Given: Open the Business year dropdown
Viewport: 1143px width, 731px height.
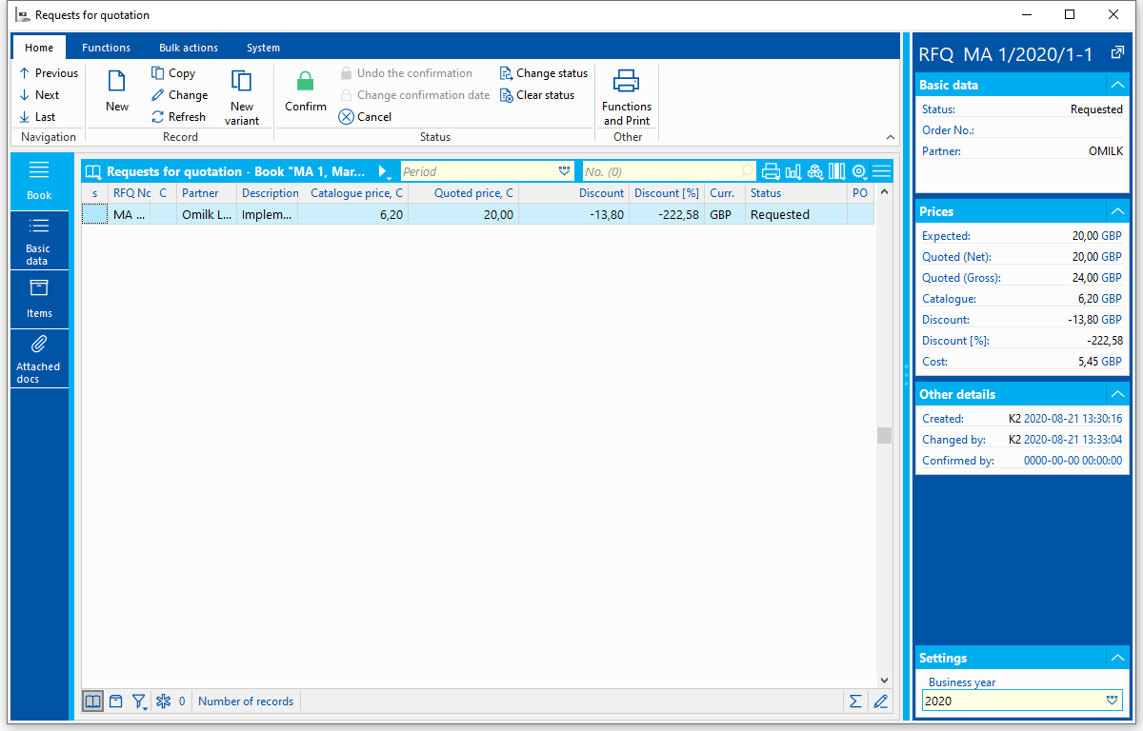Looking at the screenshot, I should point(1113,701).
